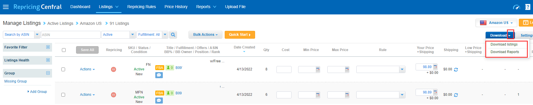This screenshot has width=533, height=105.
Task: Open Price History page
Action: pyautogui.click(x=176, y=7)
